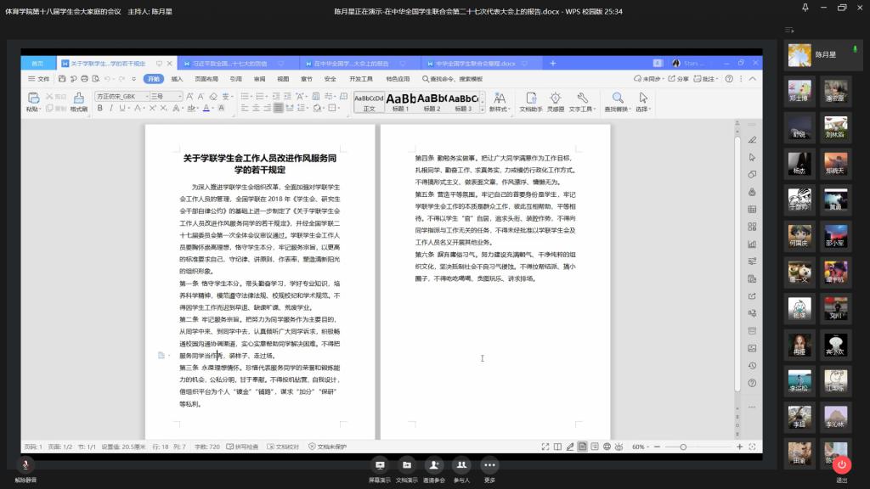Open the 参与人 participants icon
The image size is (870, 489).
(x=461, y=465)
